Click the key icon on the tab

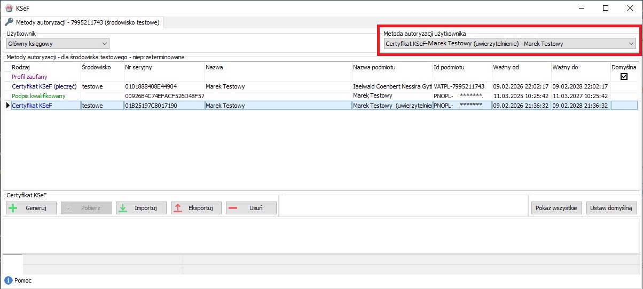tap(9, 22)
